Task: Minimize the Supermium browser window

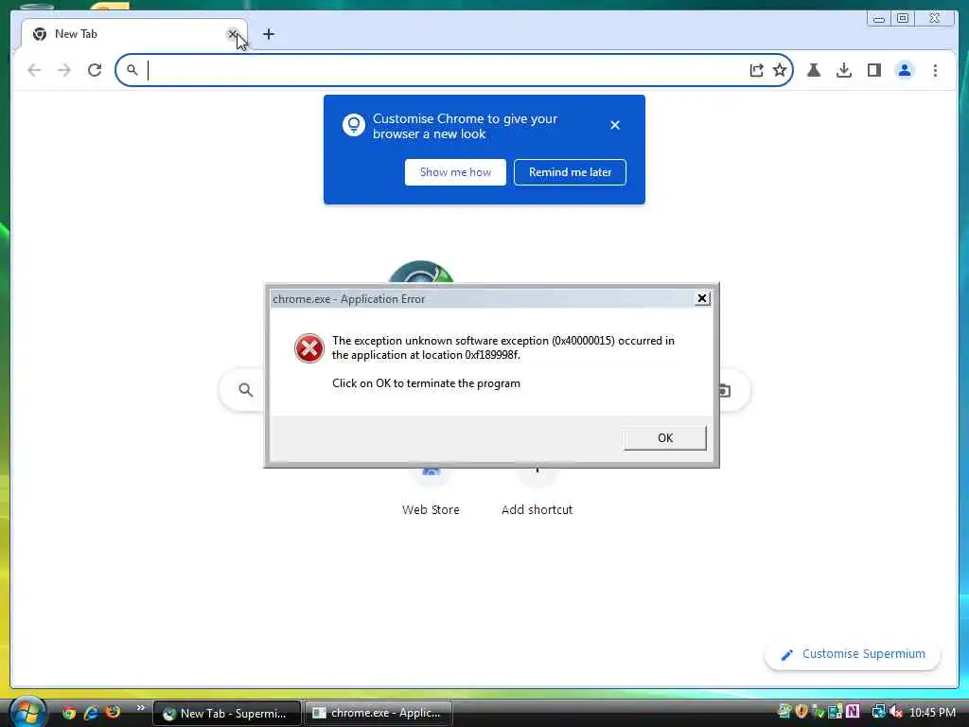Action: pos(878,19)
